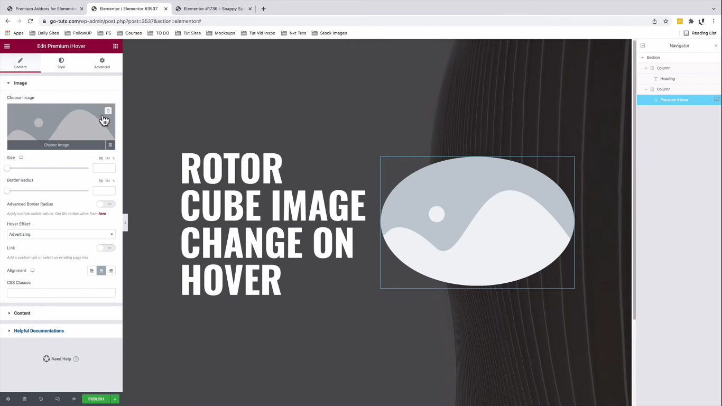Share this page from the address bar
This screenshot has height=406, width=722.
(x=654, y=21)
